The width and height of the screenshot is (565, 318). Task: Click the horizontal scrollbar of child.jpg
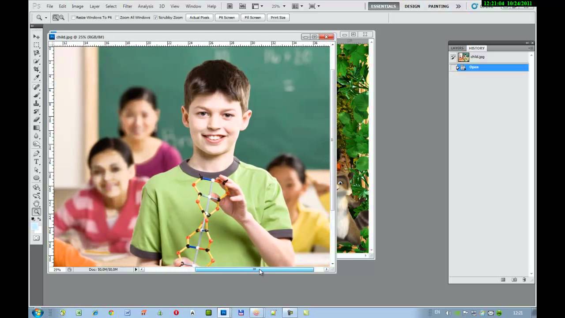(254, 269)
